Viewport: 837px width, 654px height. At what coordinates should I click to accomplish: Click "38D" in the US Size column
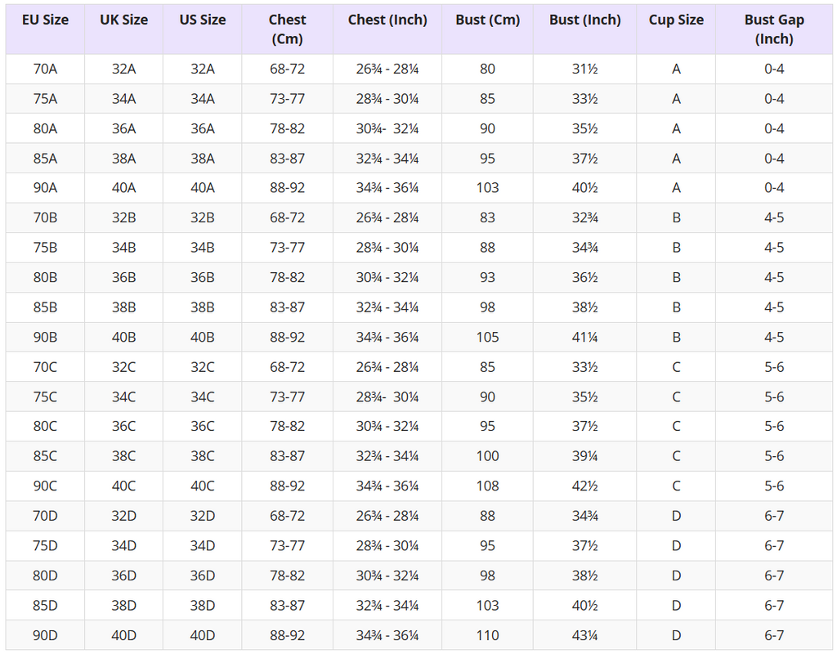click(203, 606)
